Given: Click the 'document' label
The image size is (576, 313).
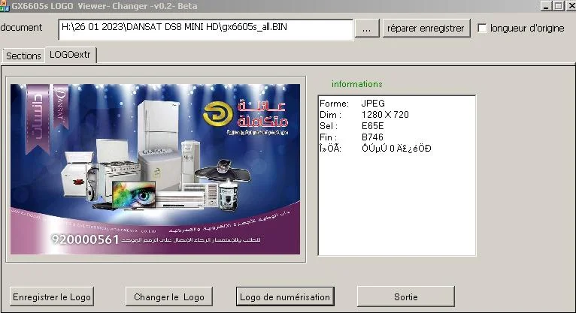Looking at the screenshot, I should coord(21,28).
